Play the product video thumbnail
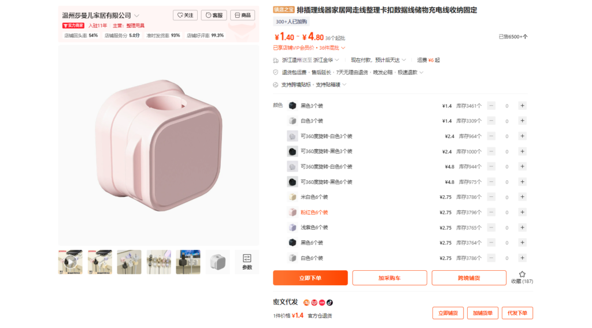Viewport: 592px width, 328px height. point(70,262)
